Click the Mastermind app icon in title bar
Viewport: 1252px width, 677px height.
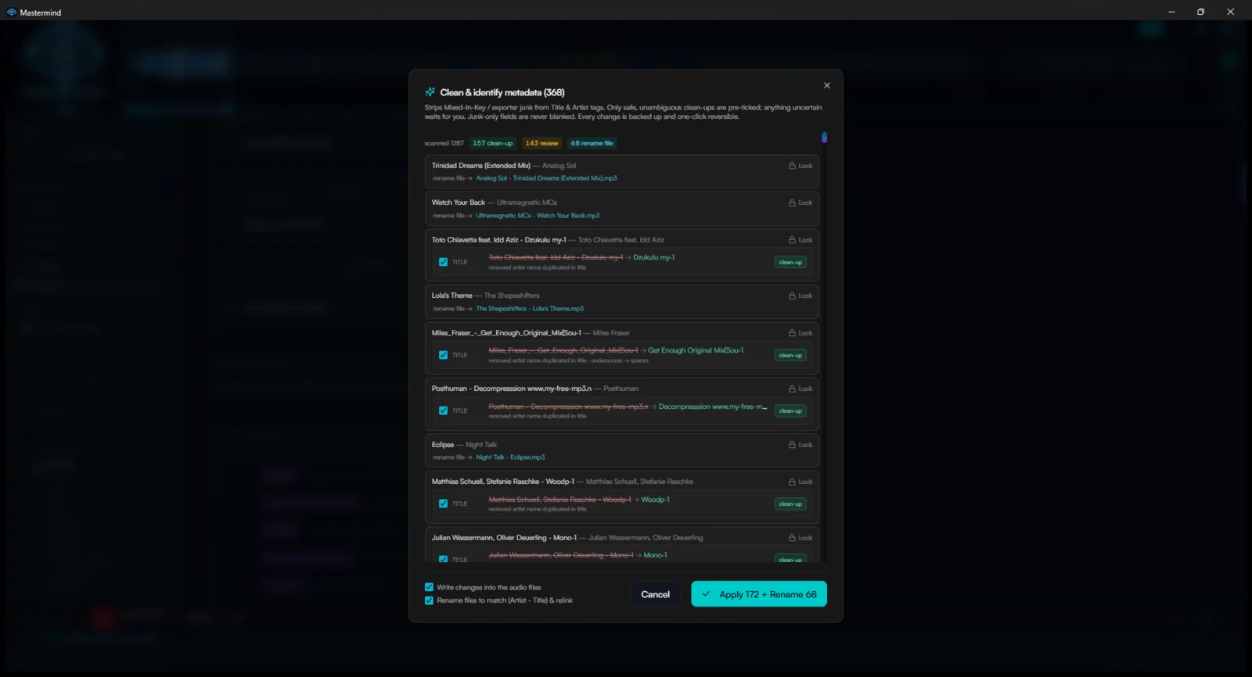click(11, 12)
